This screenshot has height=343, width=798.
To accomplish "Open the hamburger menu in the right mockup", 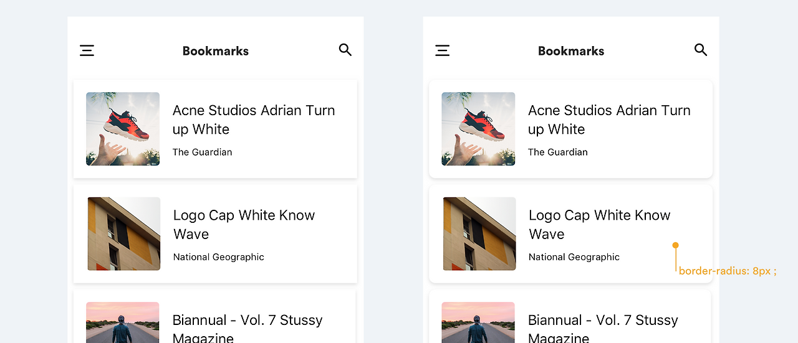I will [x=443, y=50].
